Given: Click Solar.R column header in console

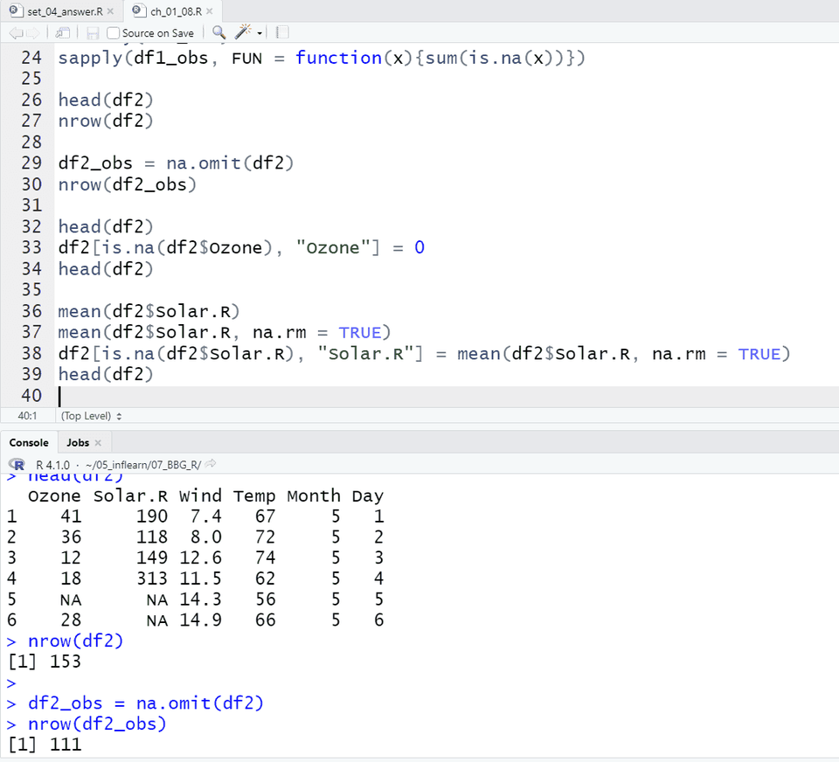Looking at the screenshot, I should (x=130, y=496).
